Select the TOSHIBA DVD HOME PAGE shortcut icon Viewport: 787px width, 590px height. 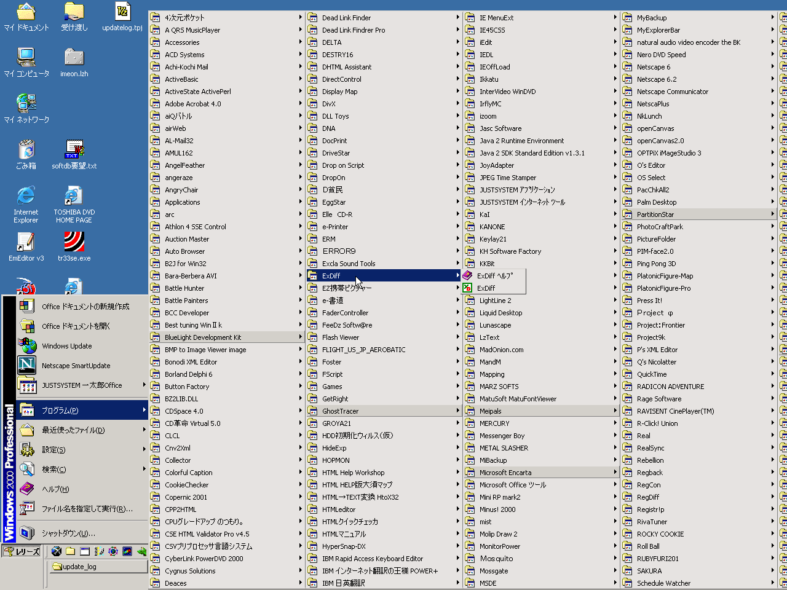point(74,204)
